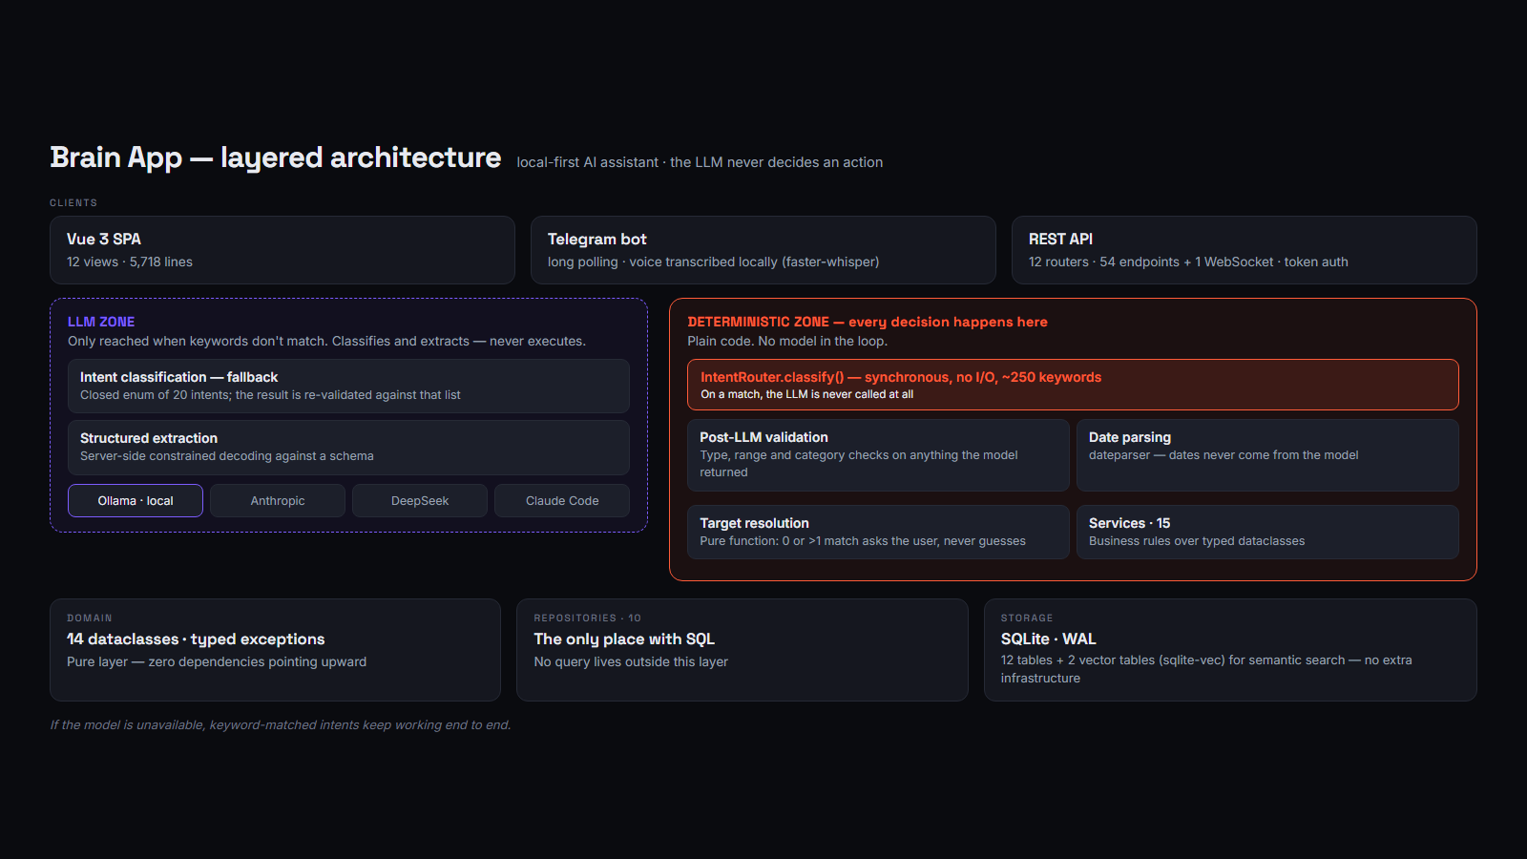The width and height of the screenshot is (1527, 859).
Task: Click the Brain App — layered architecture title
Action: click(276, 157)
